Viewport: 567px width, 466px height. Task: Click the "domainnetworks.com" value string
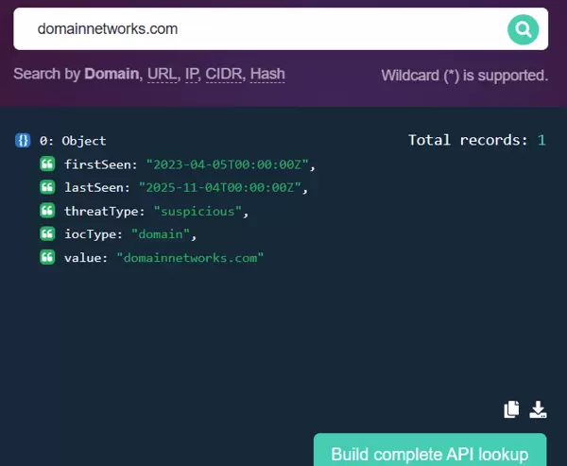[190, 257]
